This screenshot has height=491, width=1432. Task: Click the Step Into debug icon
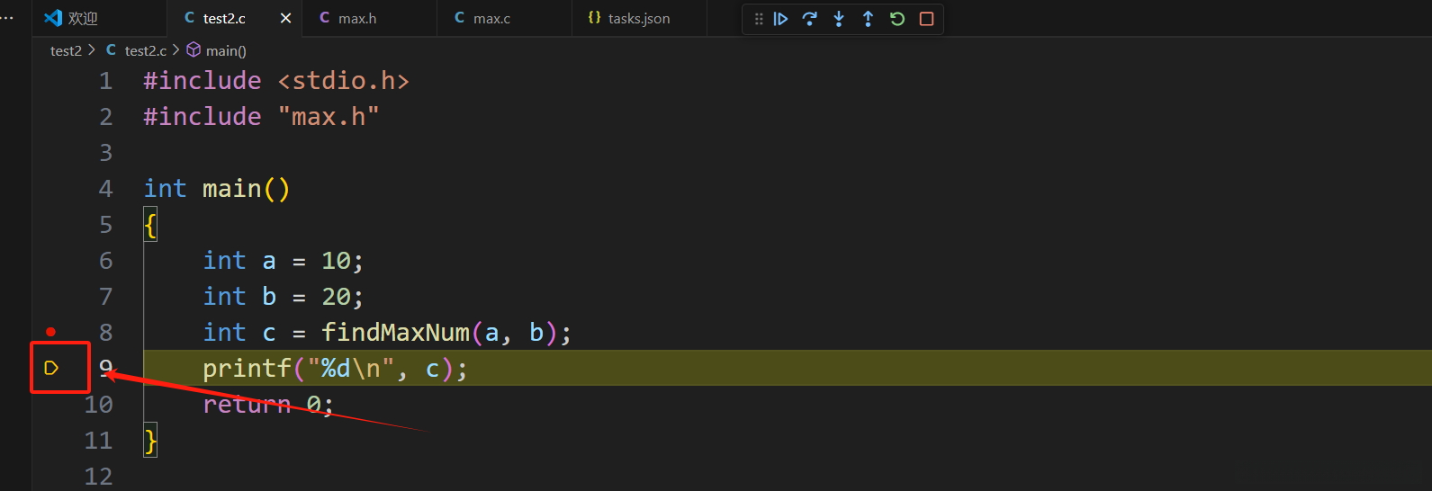pos(839,19)
